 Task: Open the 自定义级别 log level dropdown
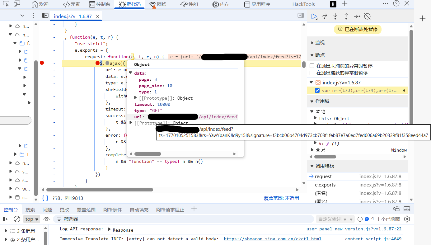[x=335, y=219]
